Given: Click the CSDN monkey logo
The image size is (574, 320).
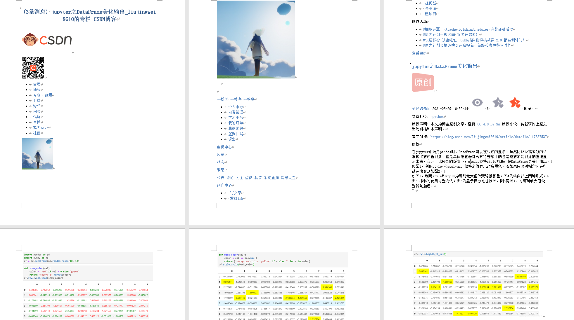Looking at the screenshot, I should click(x=30, y=40).
